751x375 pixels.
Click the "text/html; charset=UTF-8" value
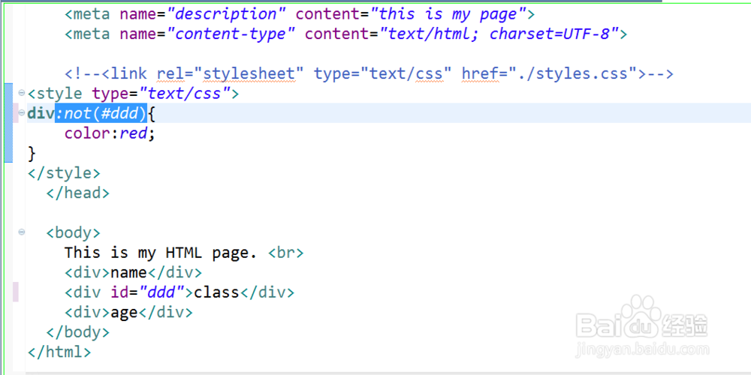(498, 34)
